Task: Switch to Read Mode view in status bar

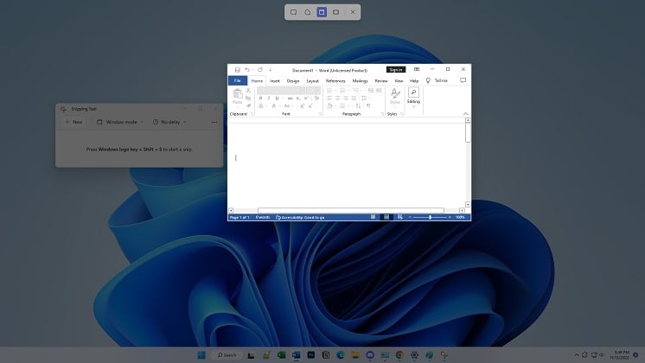Action: 374,217
